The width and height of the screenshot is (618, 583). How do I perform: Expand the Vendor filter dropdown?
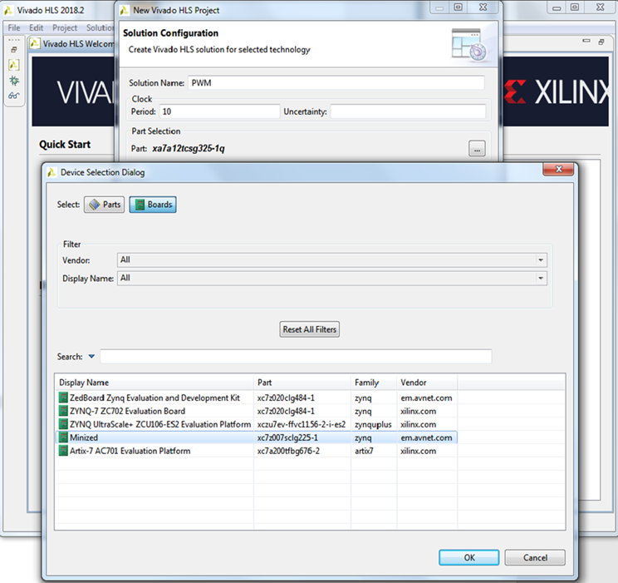click(540, 259)
